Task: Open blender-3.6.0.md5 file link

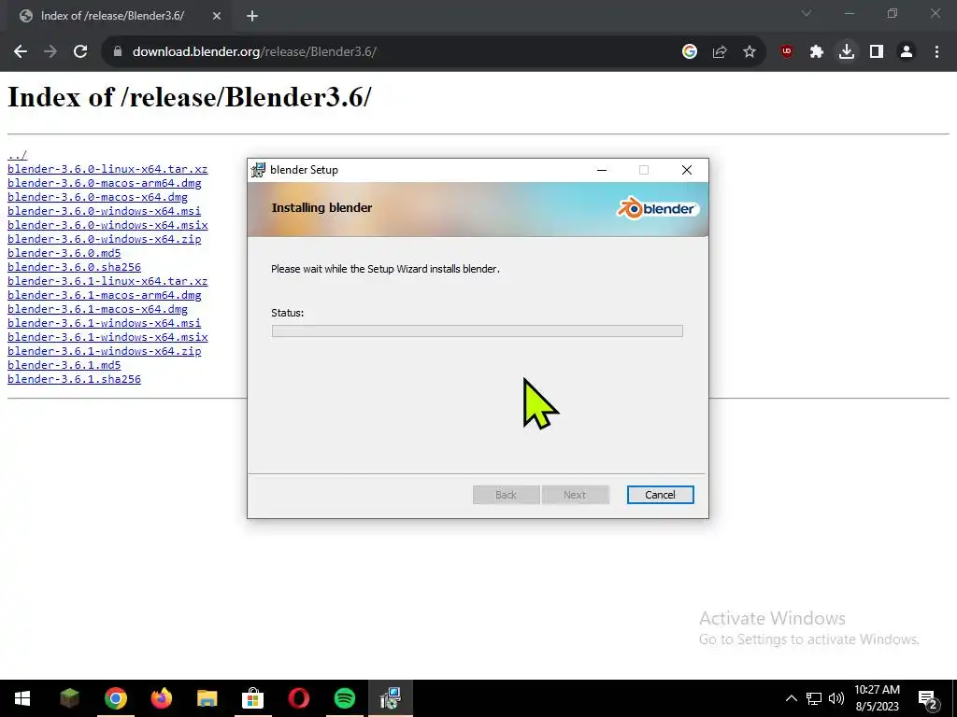Action: coord(64,253)
